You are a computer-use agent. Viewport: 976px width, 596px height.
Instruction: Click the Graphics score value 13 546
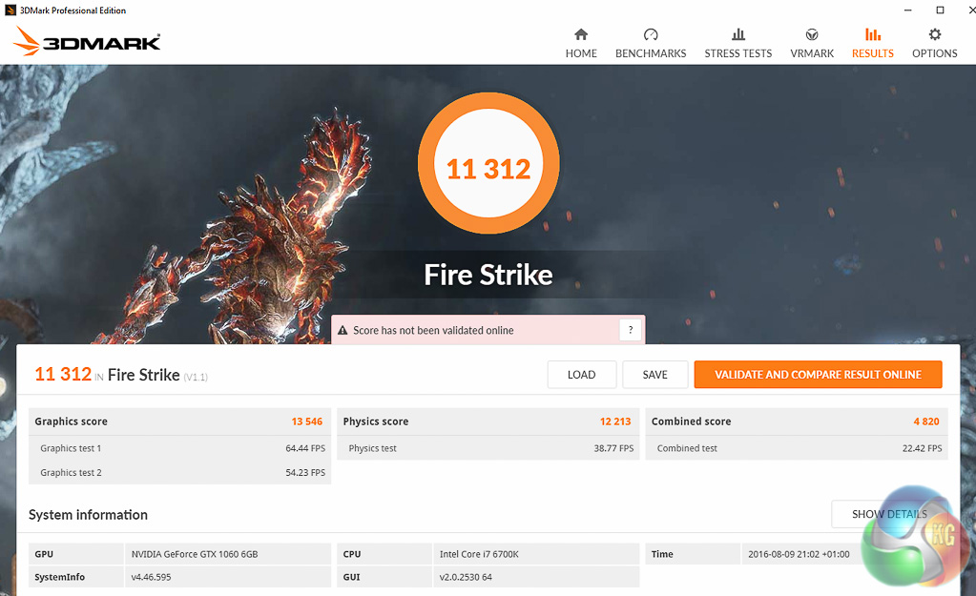307,421
